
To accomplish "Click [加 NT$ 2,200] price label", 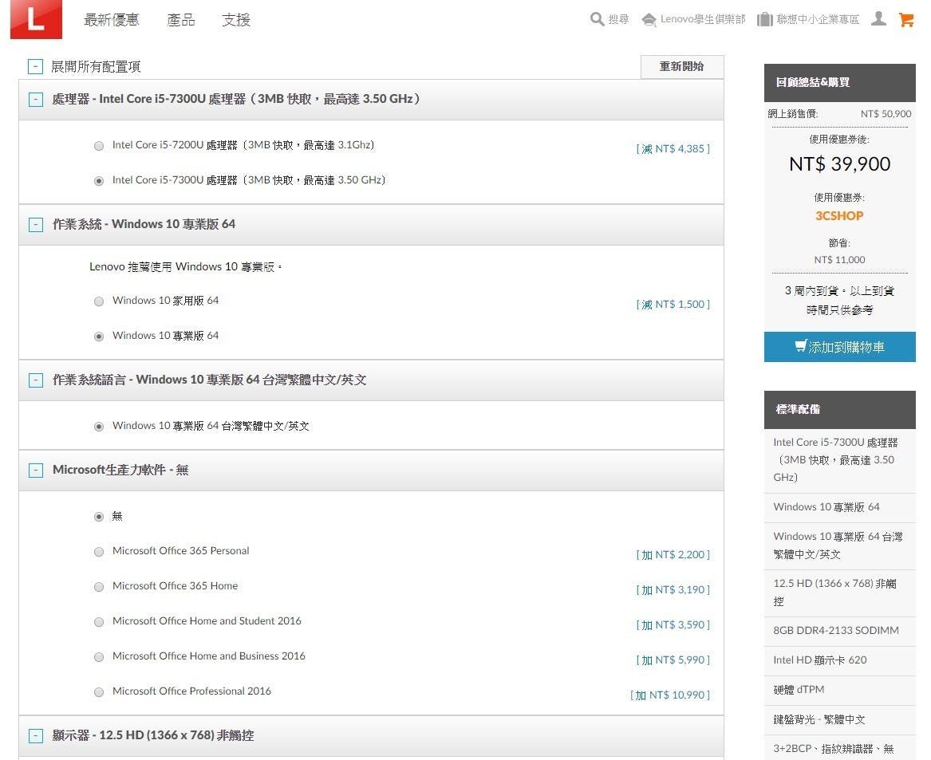I will pyautogui.click(x=673, y=554).
